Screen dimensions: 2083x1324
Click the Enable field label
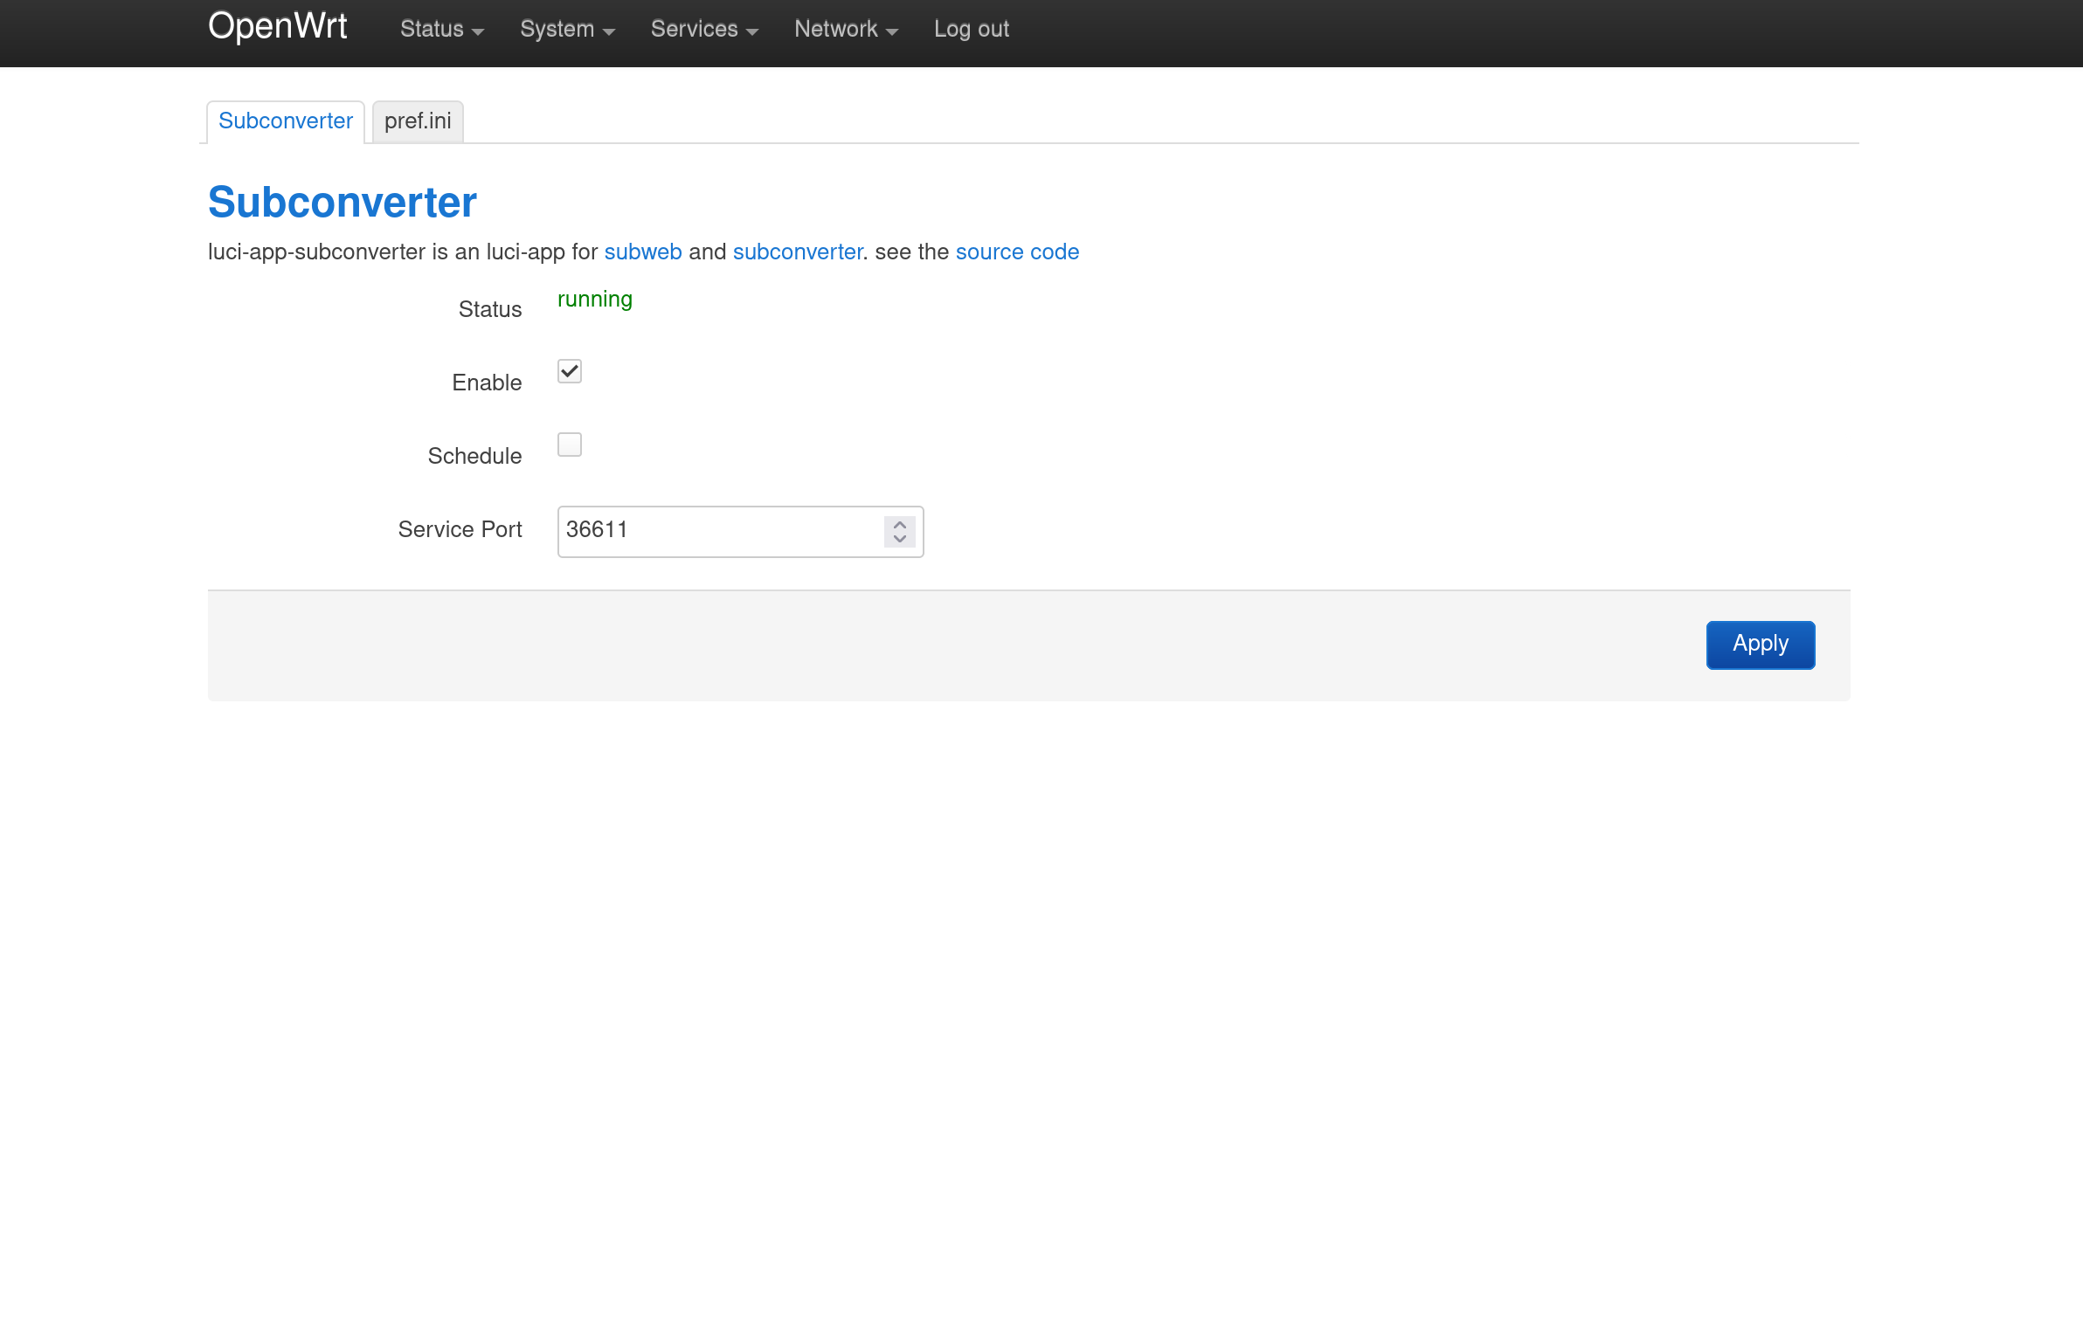(x=487, y=383)
